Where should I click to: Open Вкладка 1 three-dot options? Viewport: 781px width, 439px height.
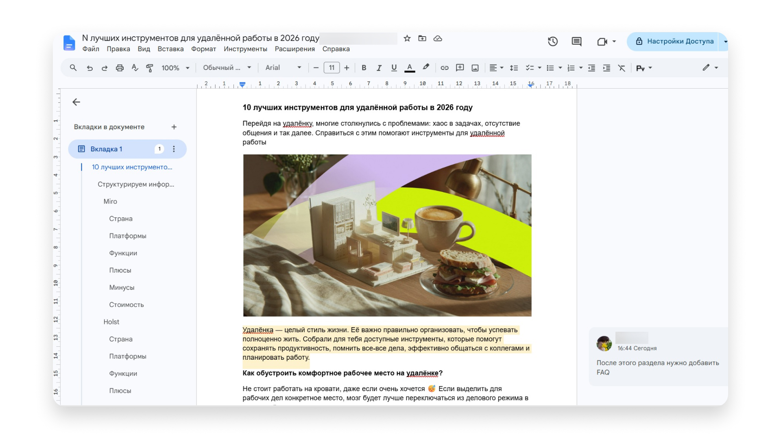tap(174, 149)
